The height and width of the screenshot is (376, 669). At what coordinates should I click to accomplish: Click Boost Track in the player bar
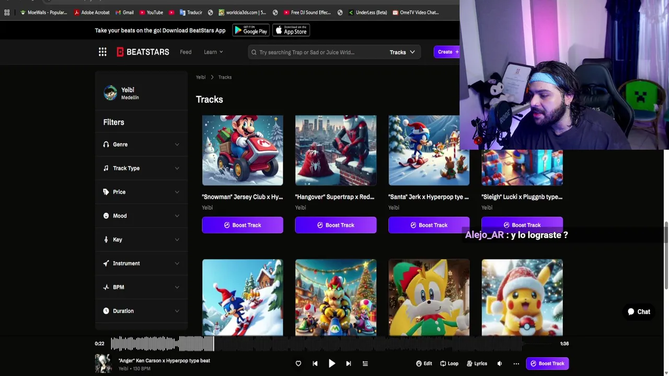pyautogui.click(x=547, y=363)
